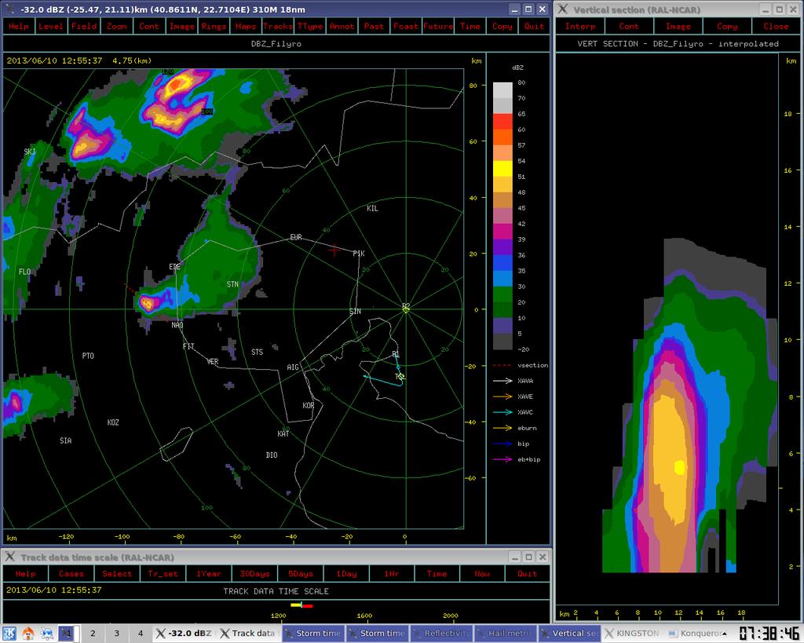Viewport: 804px width, 643px height.
Task: Click the TType button
Action: (310, 26)
